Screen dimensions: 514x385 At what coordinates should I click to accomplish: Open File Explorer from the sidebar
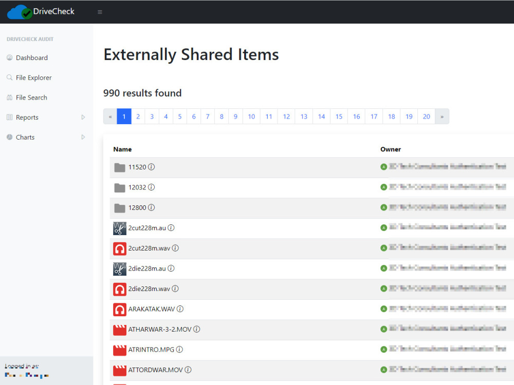34,78
